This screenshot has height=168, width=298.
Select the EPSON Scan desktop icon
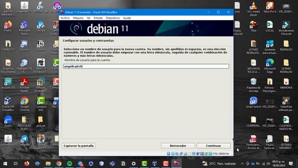click(41, 7)
